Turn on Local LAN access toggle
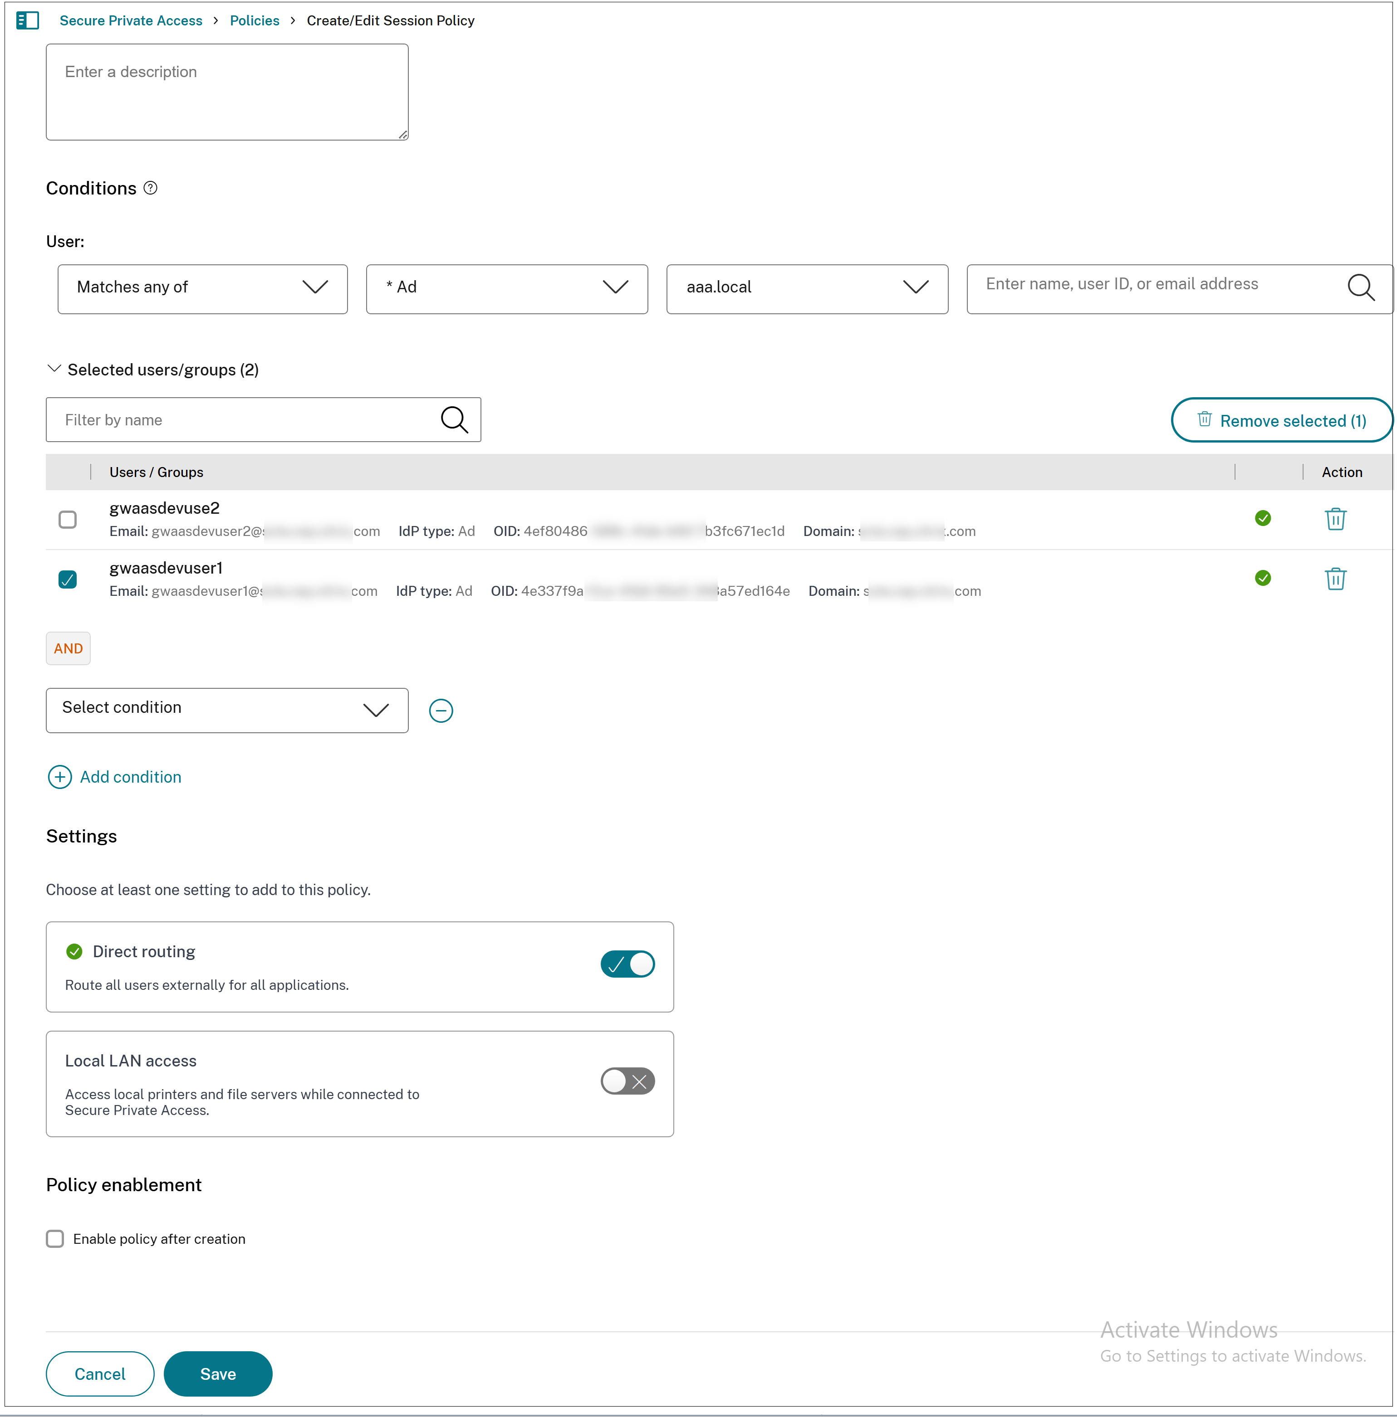The height and width of the screenshot is (1417, 1397). 627,1081
